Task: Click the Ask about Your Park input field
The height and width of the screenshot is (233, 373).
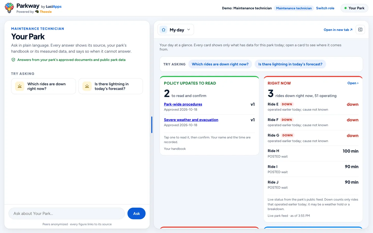Action: [67, 214]
